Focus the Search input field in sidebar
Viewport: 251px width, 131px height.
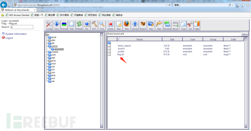[x=22, y=27]
